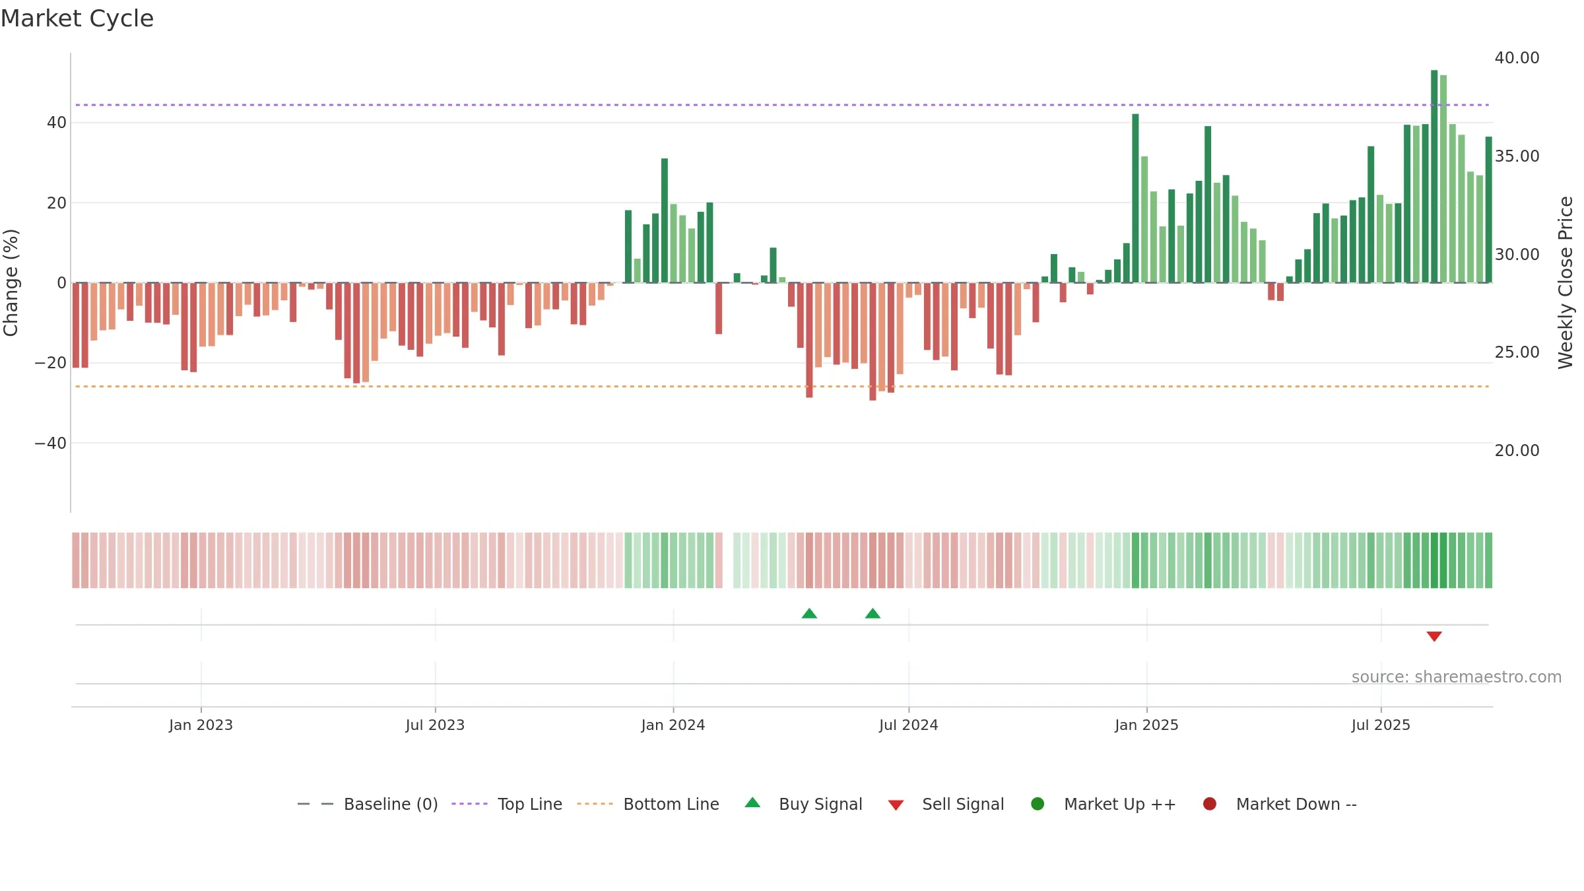Click the 30.00 price axis label
Viewport: 1584px width, 891px height.
[x=1517, y=255]
